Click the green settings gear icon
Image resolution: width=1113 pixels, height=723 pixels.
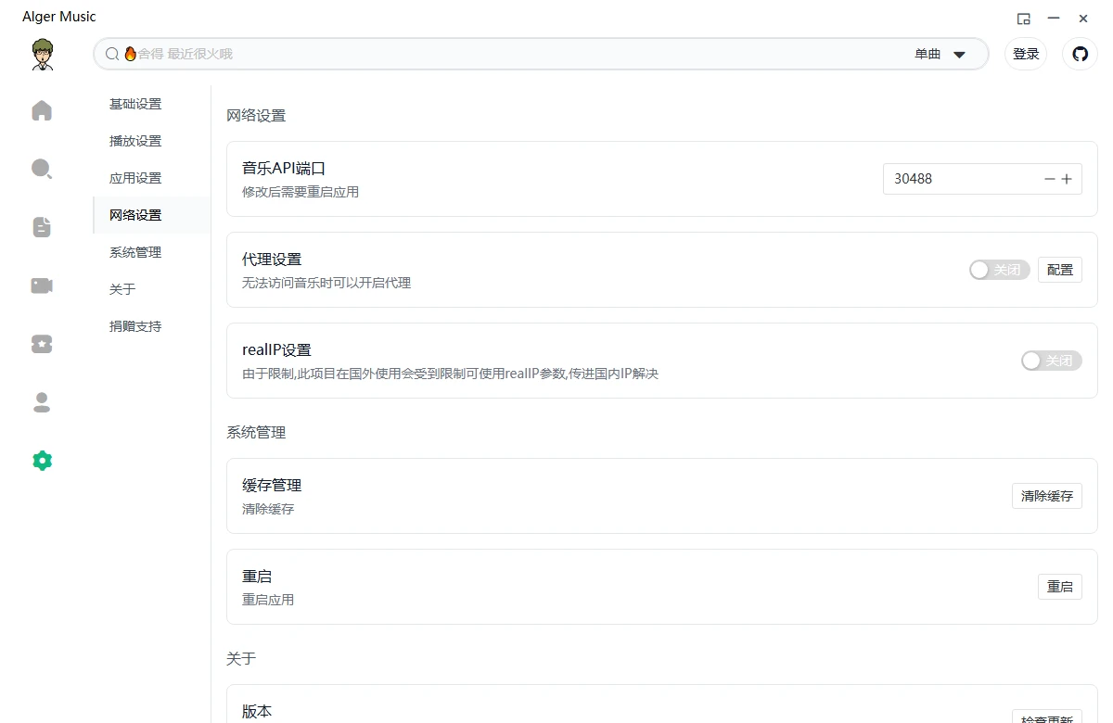tap(42, 461)
